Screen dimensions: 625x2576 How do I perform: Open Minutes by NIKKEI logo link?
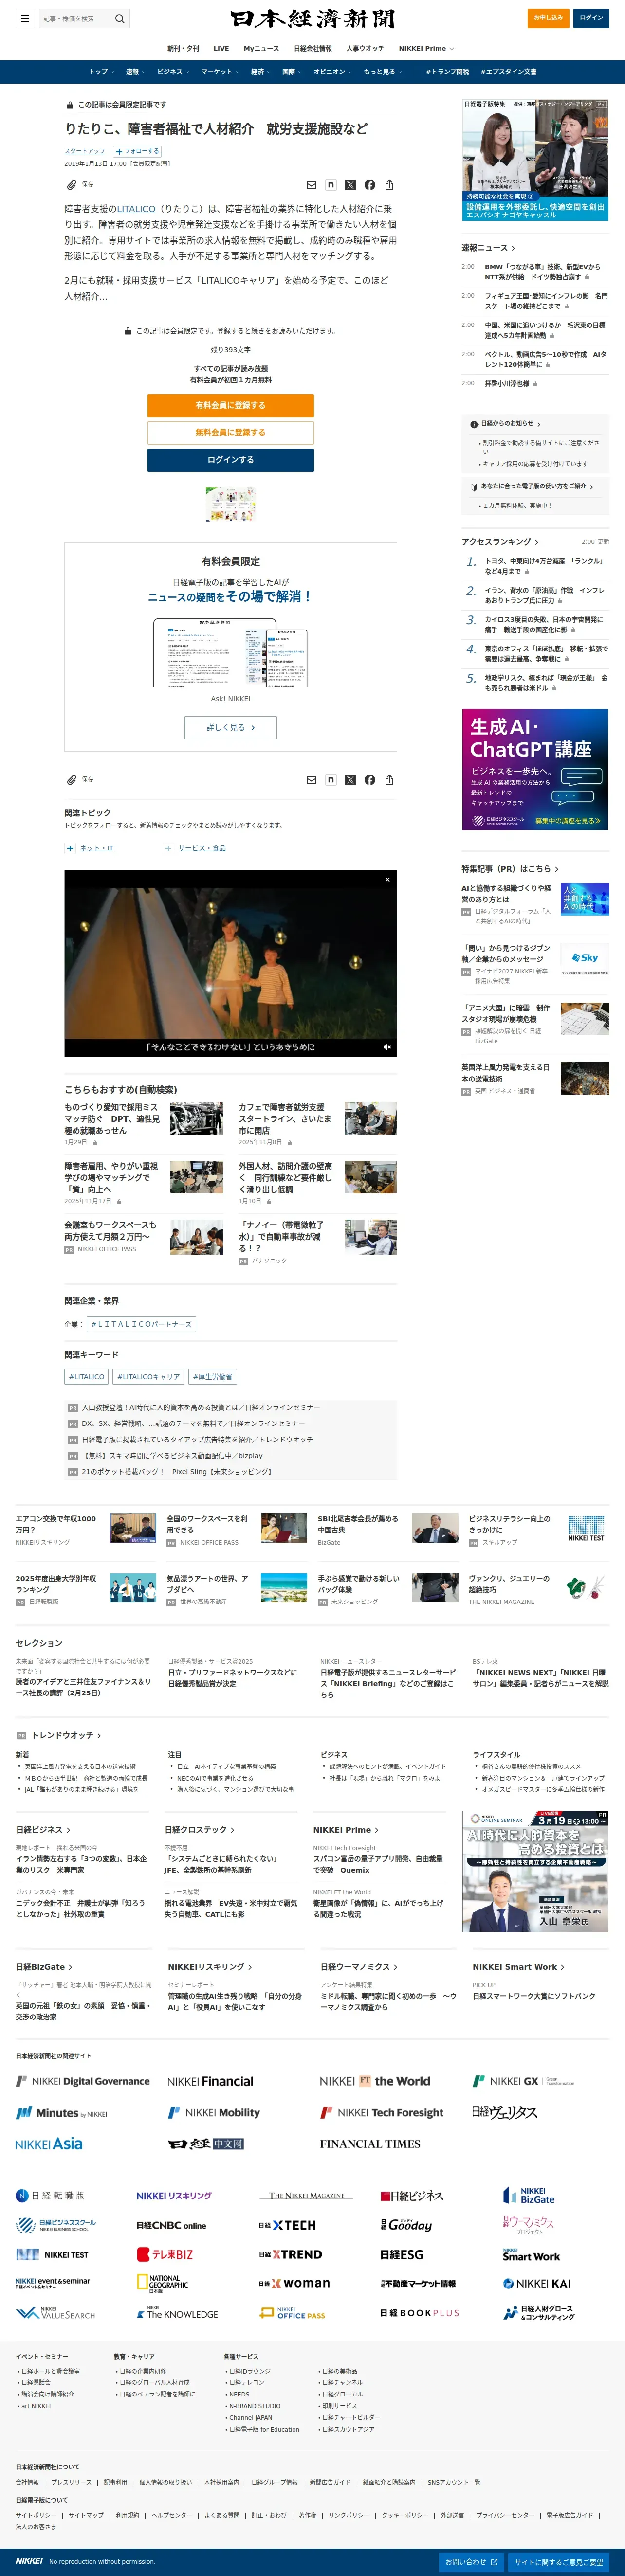[x=61, y=2113]
